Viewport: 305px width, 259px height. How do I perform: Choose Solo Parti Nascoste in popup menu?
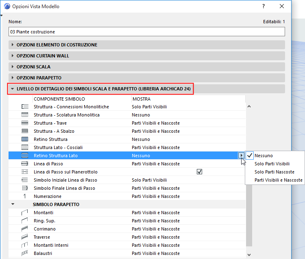click(x=274, y=172)
